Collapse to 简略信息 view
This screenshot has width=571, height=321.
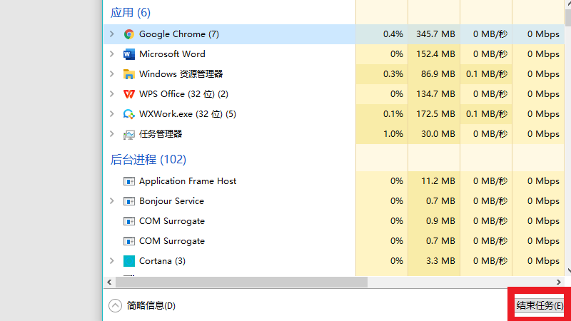[116, 306]
